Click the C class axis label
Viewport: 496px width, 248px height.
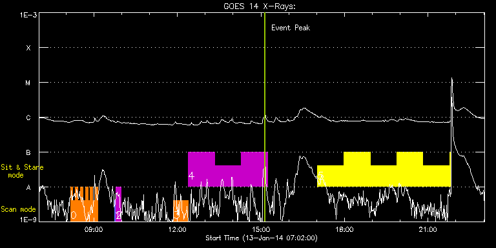click(28, 118)
